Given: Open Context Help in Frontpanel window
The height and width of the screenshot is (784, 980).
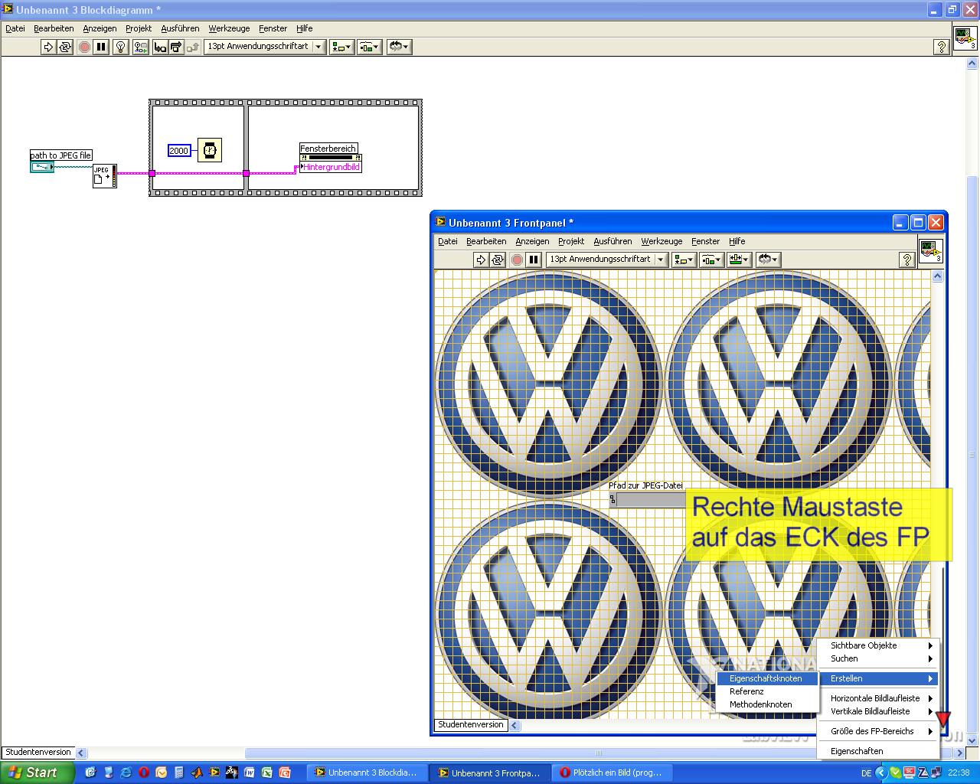Looking at the screenshot, I should tap(907, 260).
